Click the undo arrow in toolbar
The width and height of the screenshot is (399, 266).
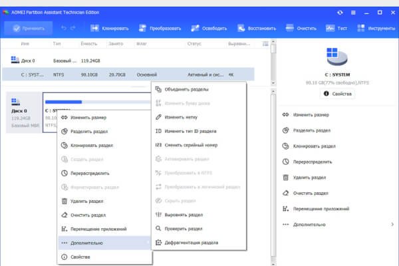(64, 28)
